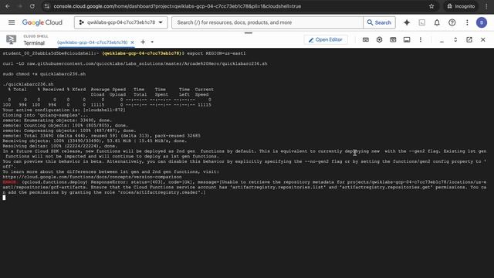Close the Cloud Shell panel
Viewport: 494px width, 278px height.
[x=483, y=39]
